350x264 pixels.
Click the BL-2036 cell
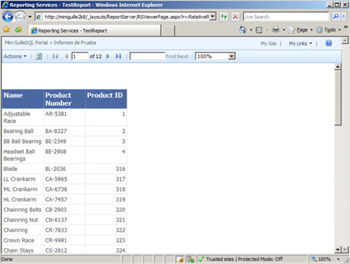[x=64, y=169]
